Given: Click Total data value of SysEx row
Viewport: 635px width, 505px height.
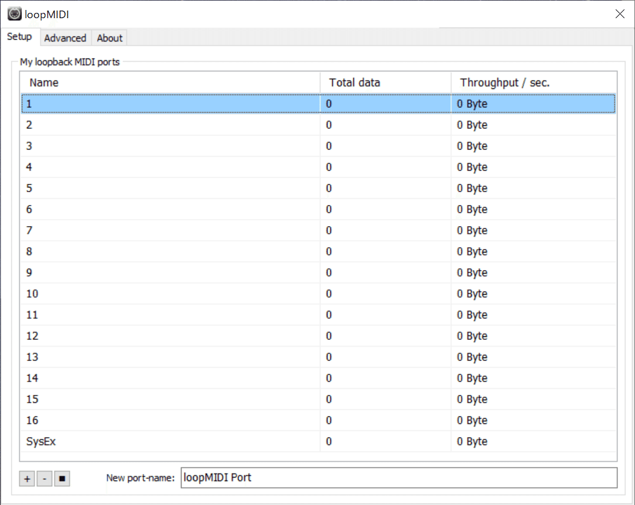Looking at the screenshot, I should (x=329, y=441).
